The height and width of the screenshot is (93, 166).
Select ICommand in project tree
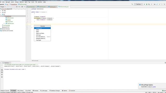click(10, 22)
